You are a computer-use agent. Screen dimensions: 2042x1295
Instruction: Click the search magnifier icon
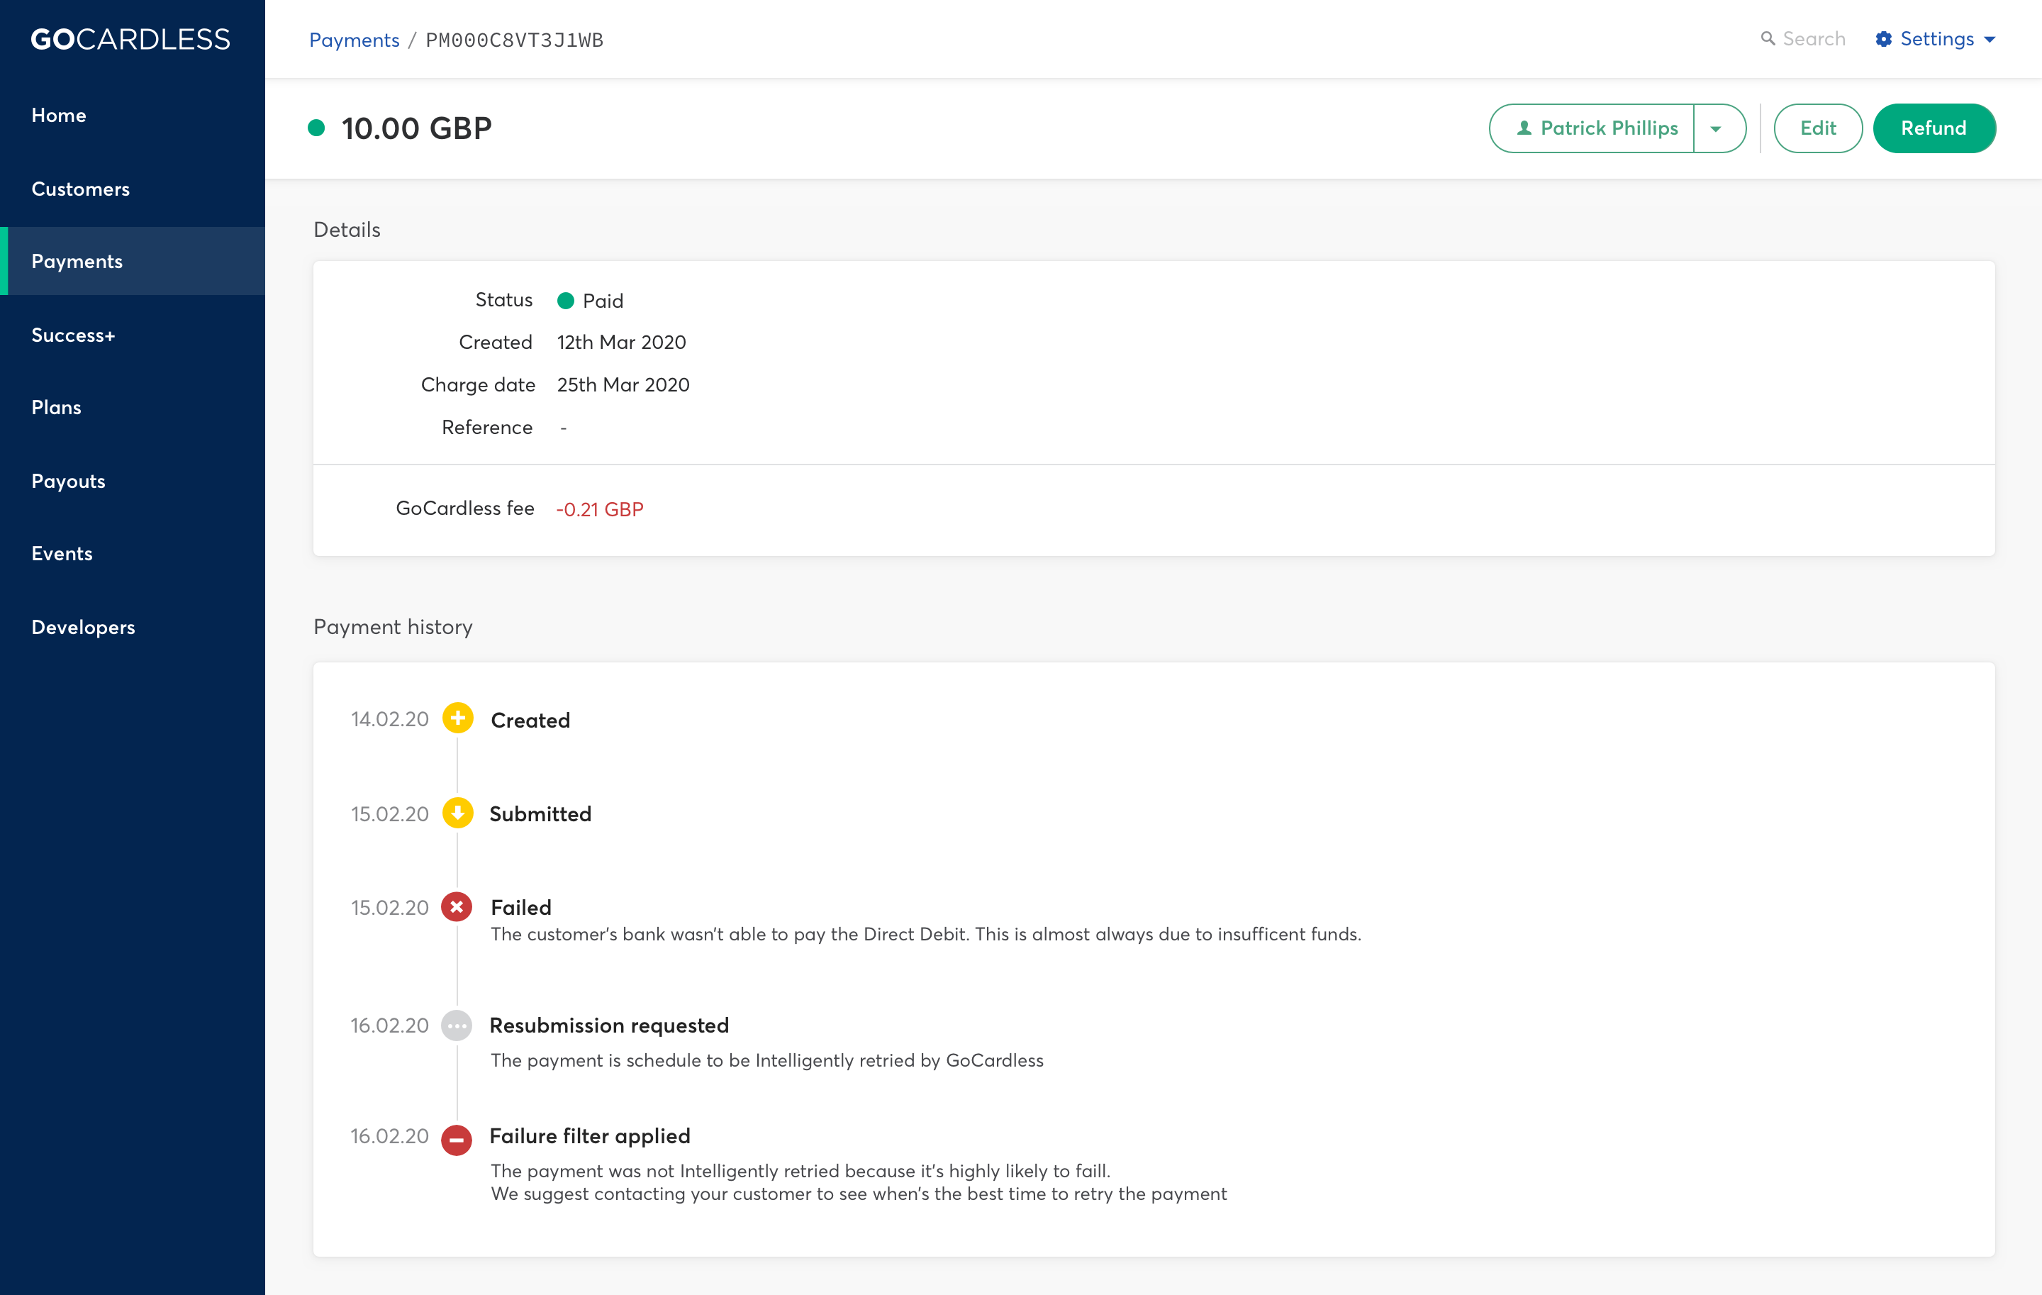coord(1767,39)
